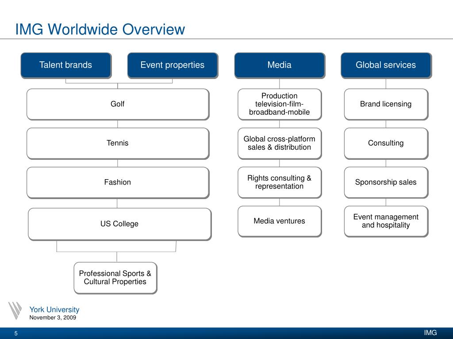Viewport: 453px width, 339px height.
Task: Click the November 3, 2009 date
Action: [x=53, y=317]
